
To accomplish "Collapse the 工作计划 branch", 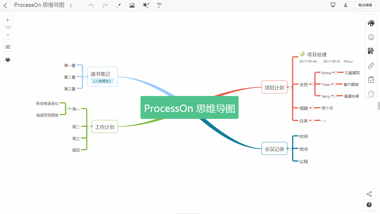I will [x=89, y=127].
